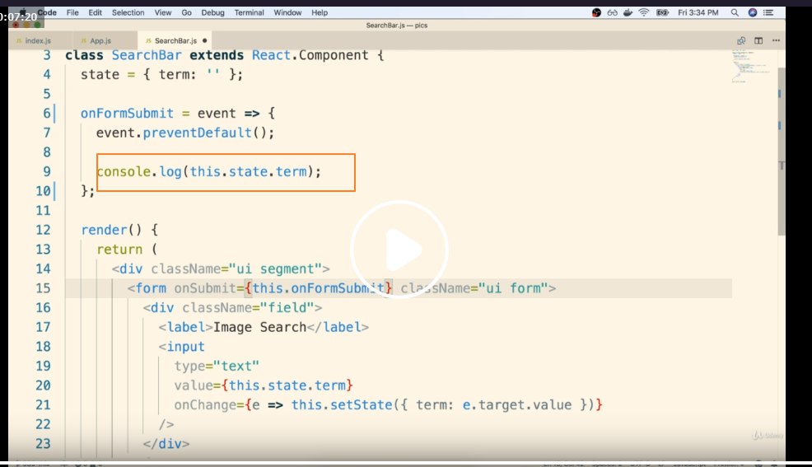Click 'onChange={e => this.setState' line
Screen dimensions: 812x467
[389, 405]
